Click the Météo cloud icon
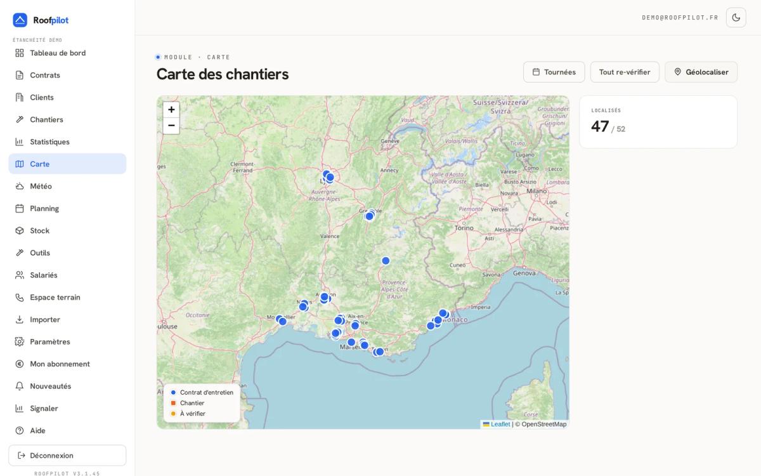 click(x=20, y=186)
